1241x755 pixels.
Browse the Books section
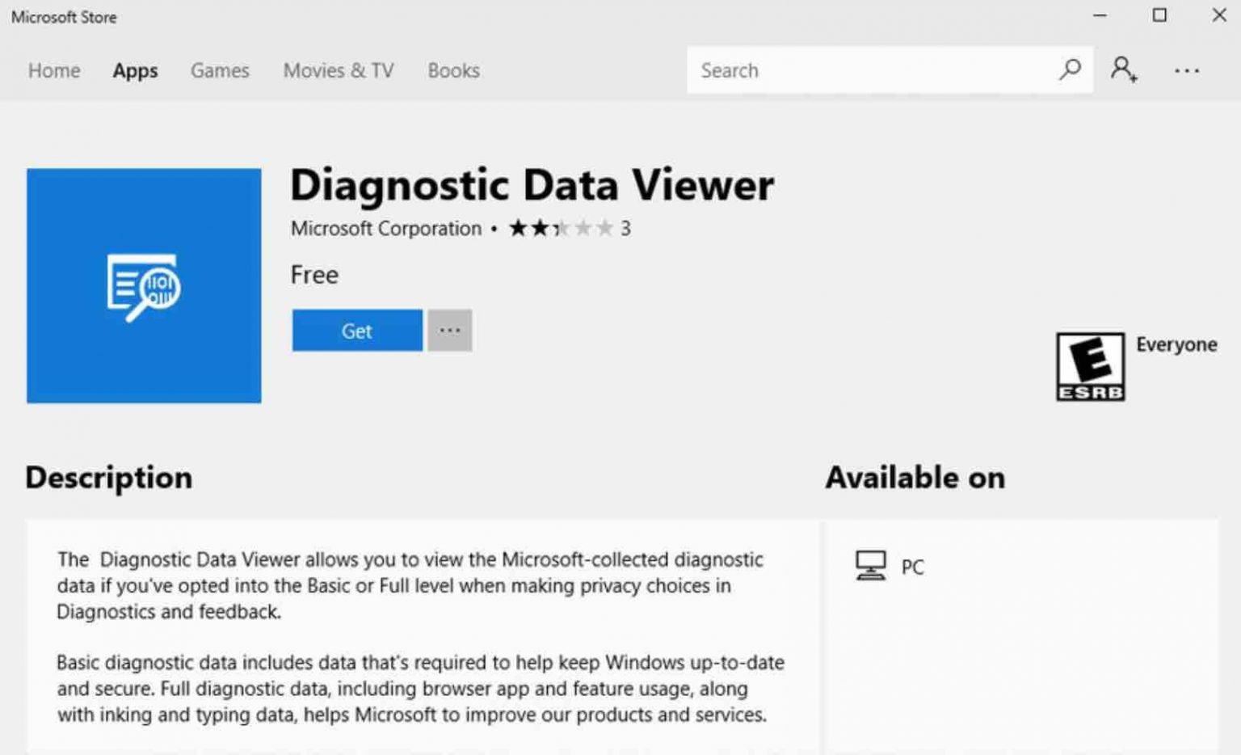[453, 71]
